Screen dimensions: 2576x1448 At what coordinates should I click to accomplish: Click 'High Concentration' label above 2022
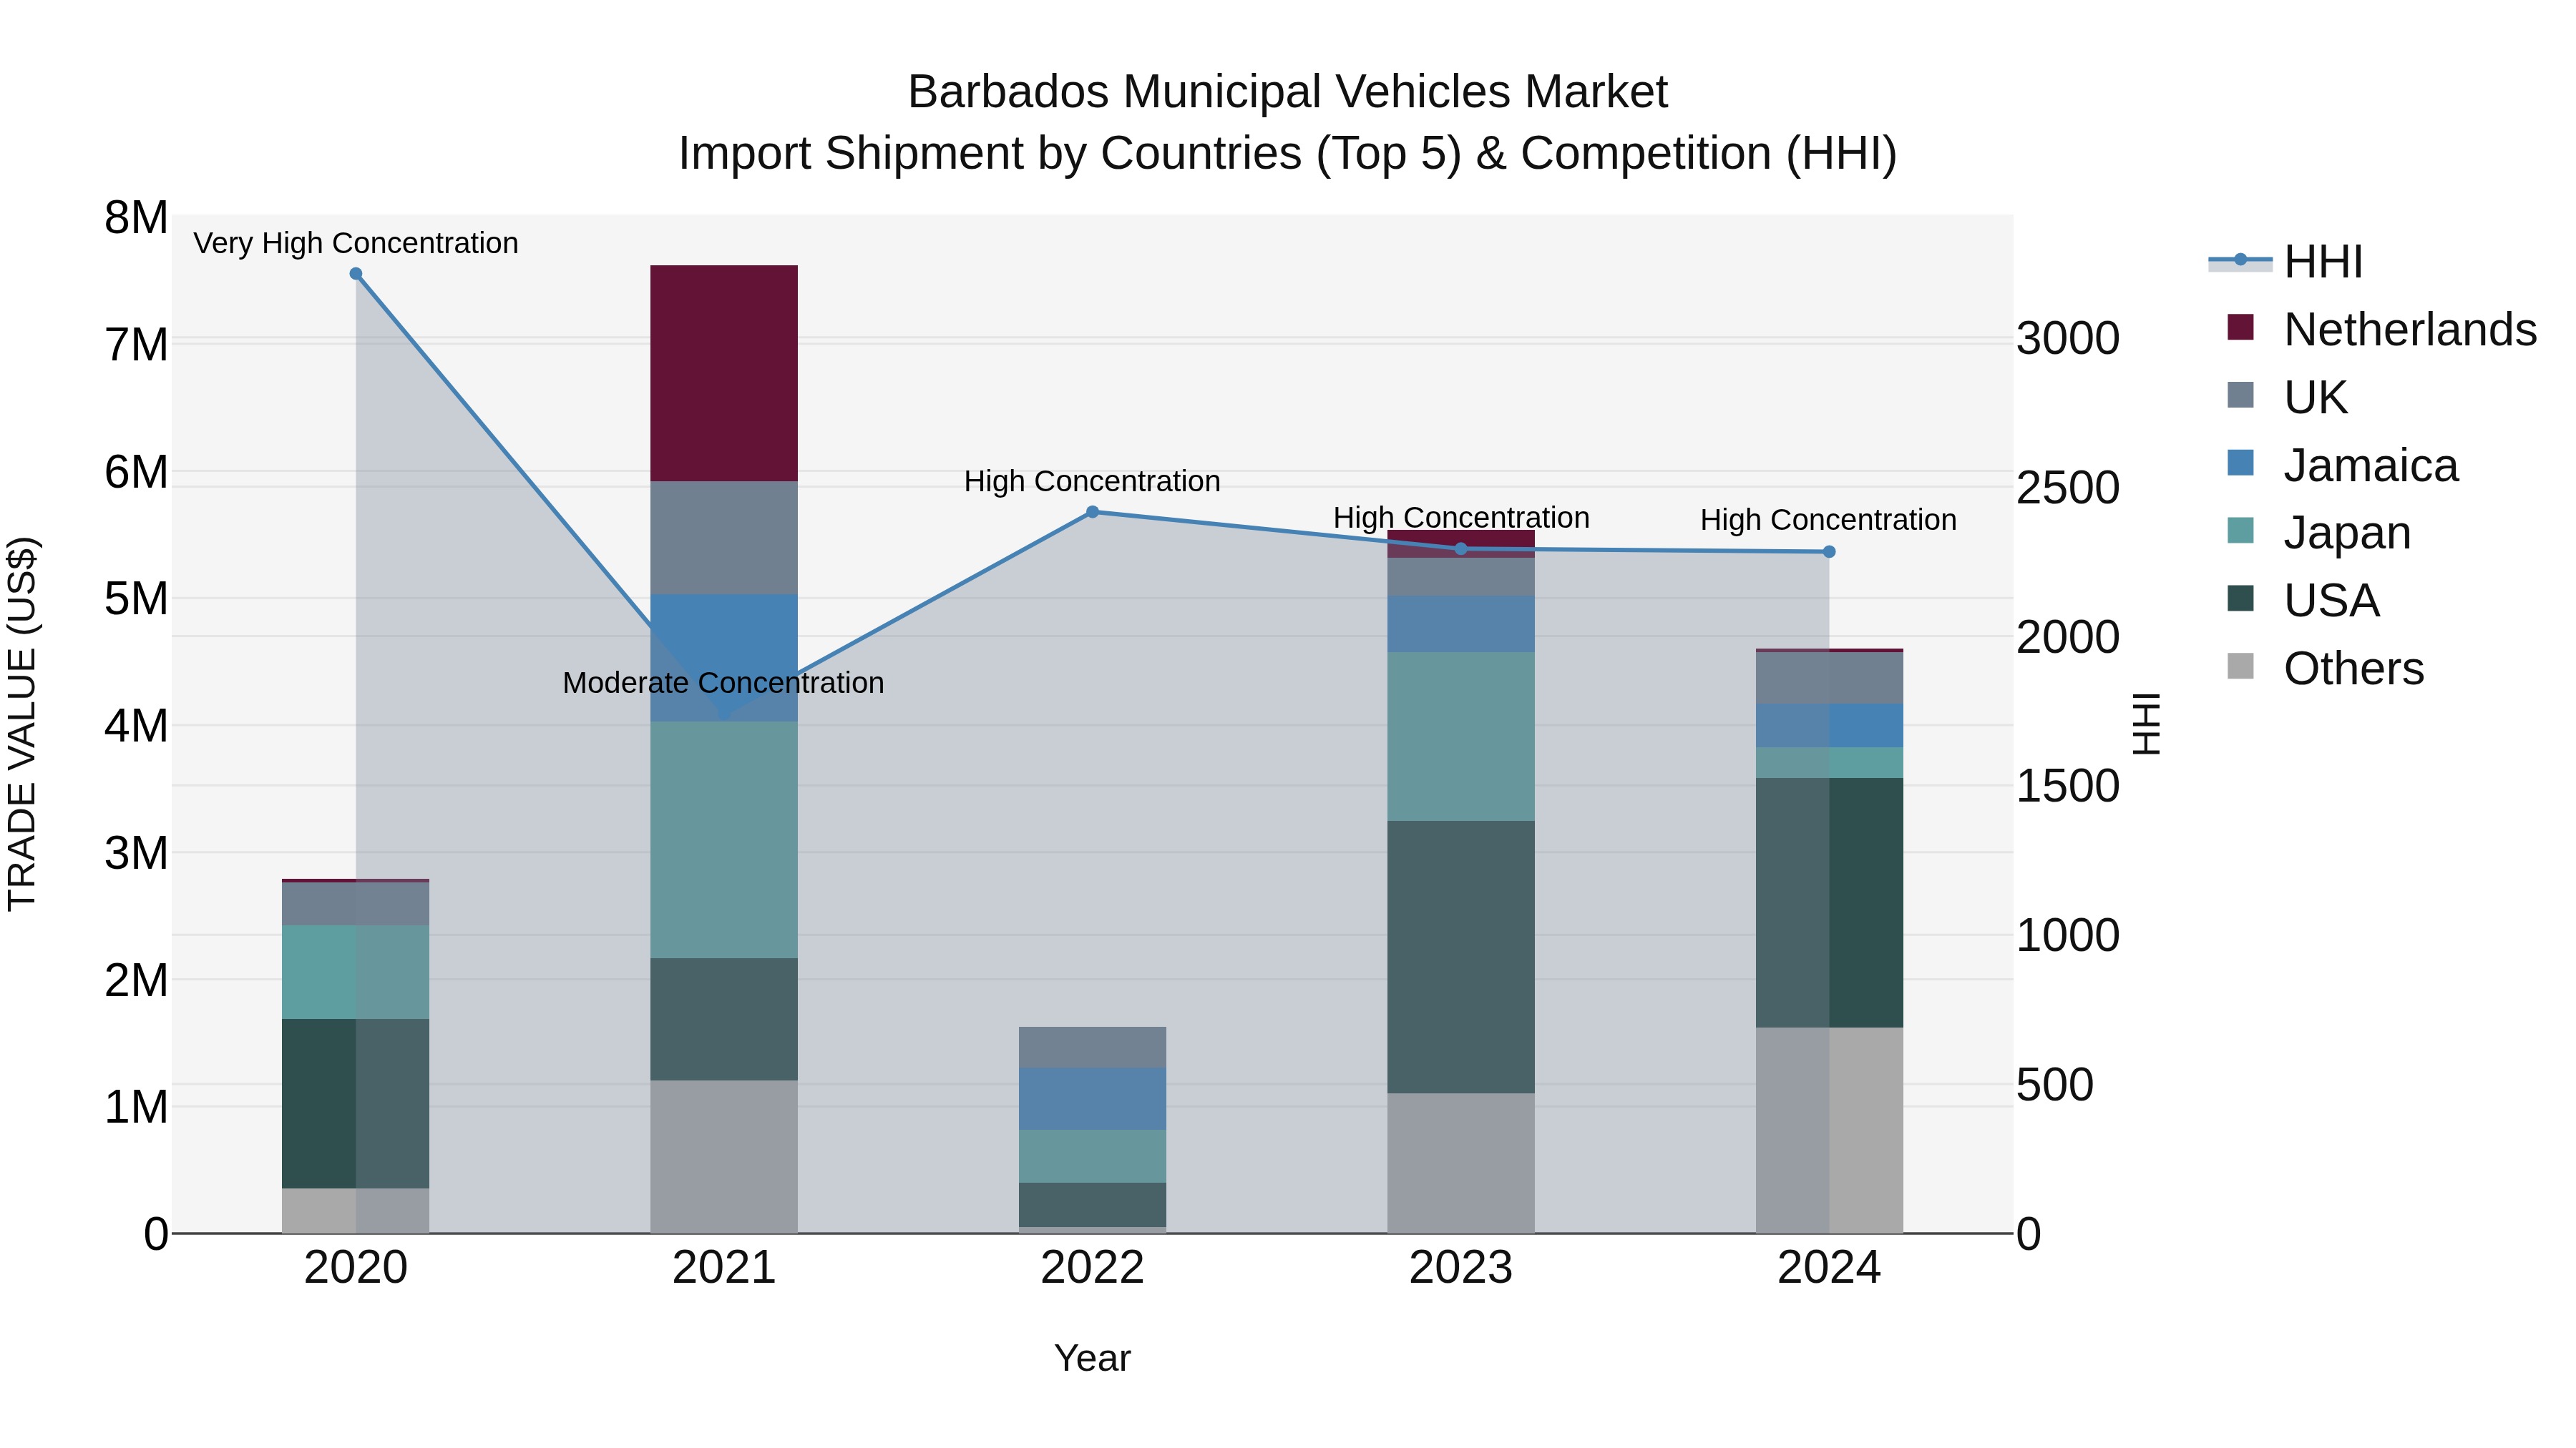(x=1092, y=481)
